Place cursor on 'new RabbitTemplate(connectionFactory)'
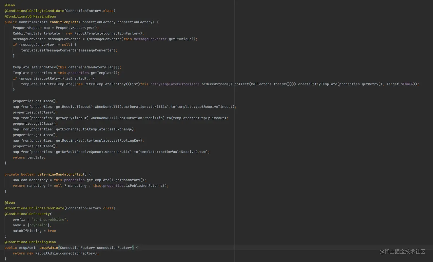Viewport: 433px width, 262px height. pyautogui.click(x=104, y=33)
